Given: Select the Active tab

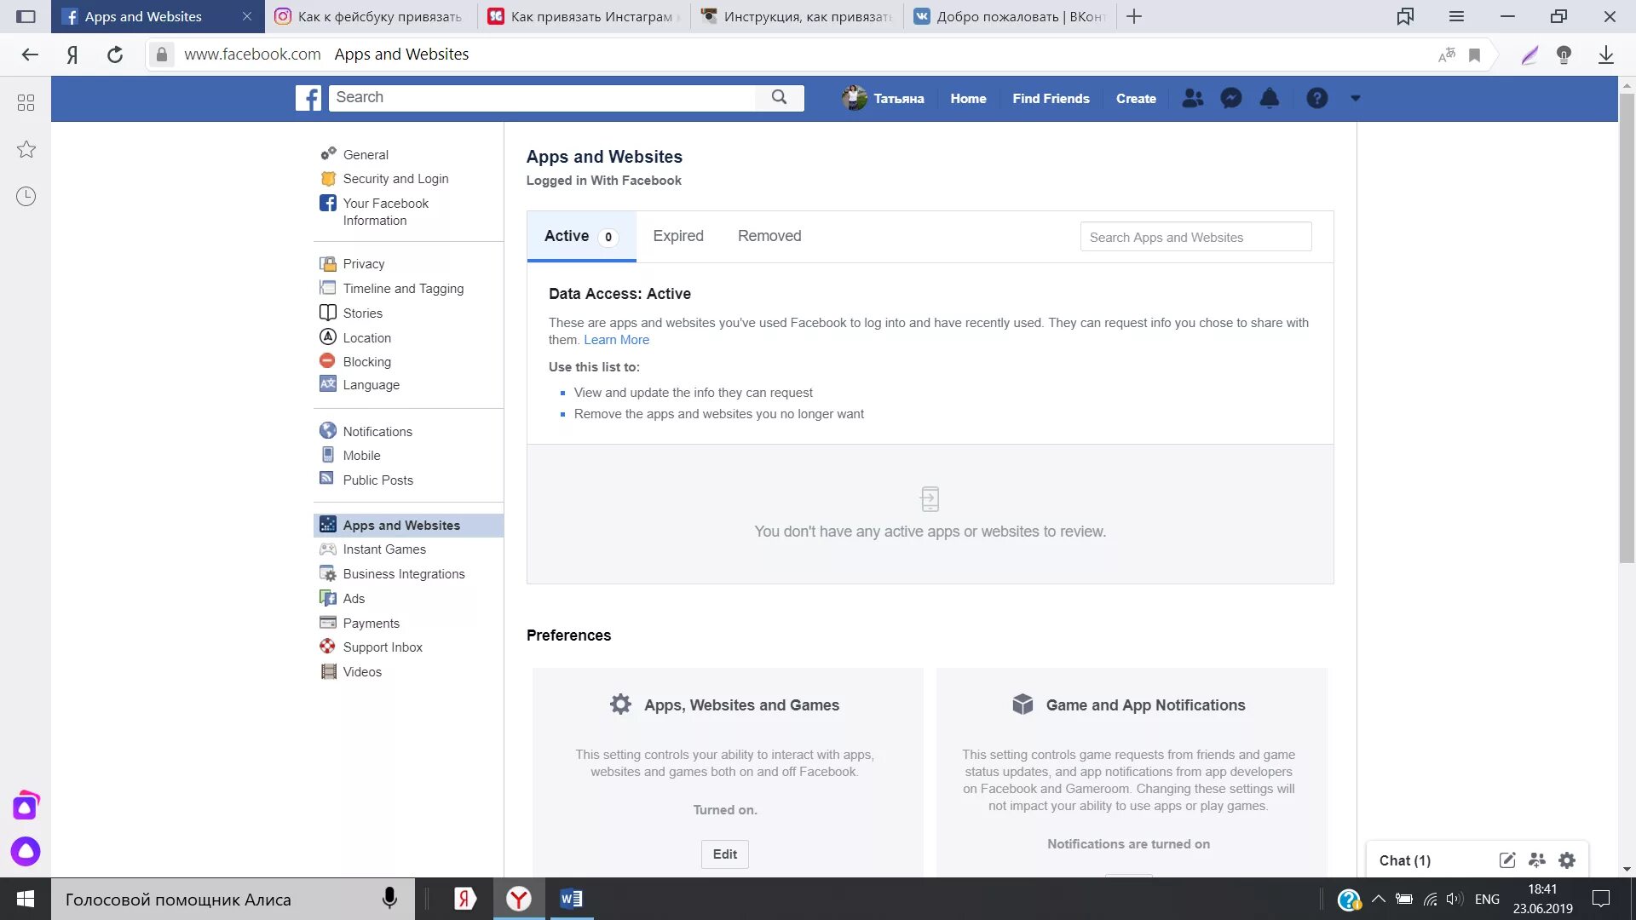Looking at the screenshot, I should click(581, 236).
